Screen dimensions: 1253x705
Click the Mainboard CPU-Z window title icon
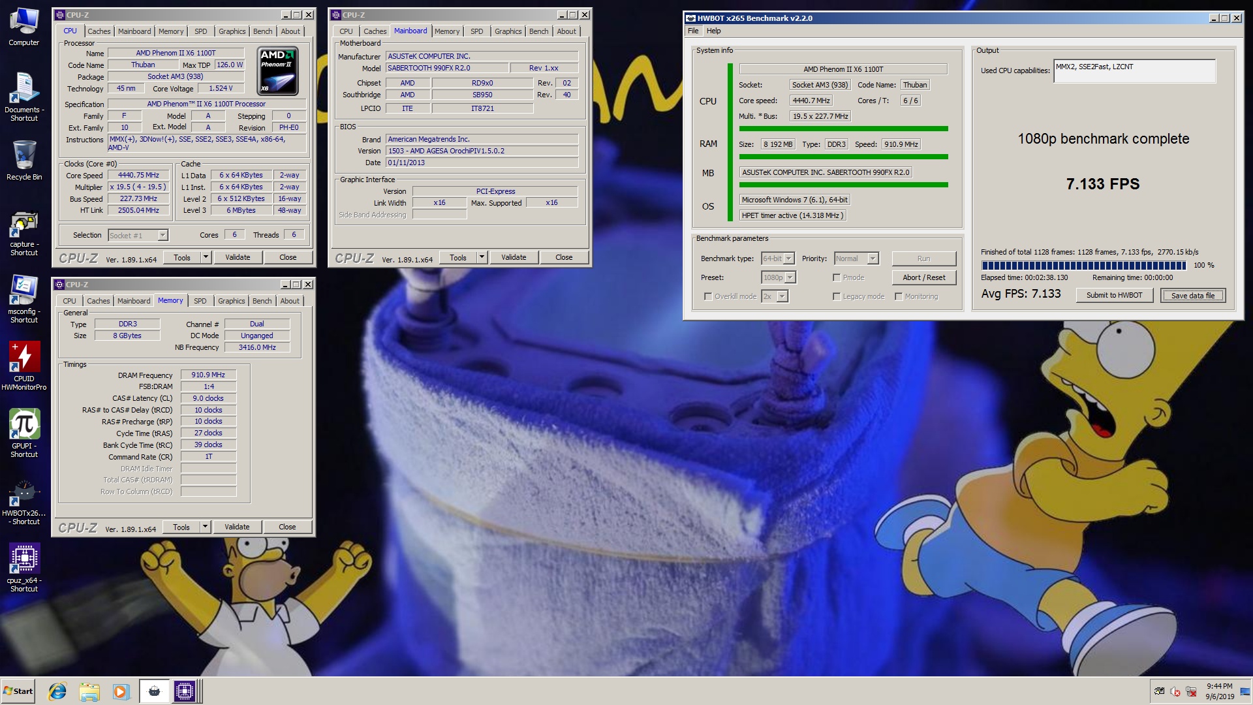335,15
